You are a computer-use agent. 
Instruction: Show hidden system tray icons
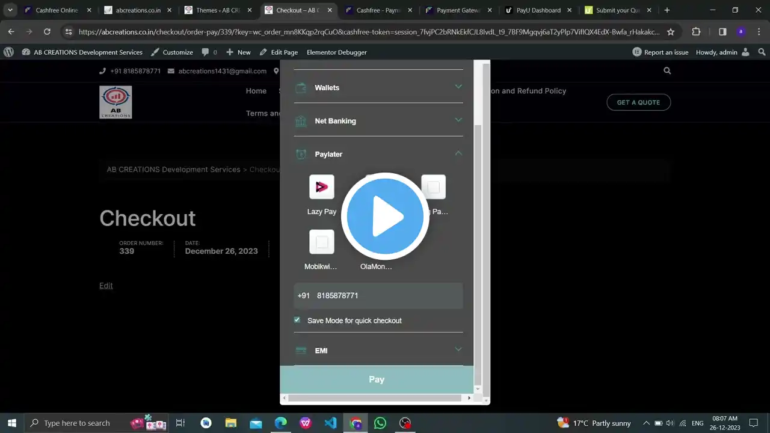(x=646, y=423)
